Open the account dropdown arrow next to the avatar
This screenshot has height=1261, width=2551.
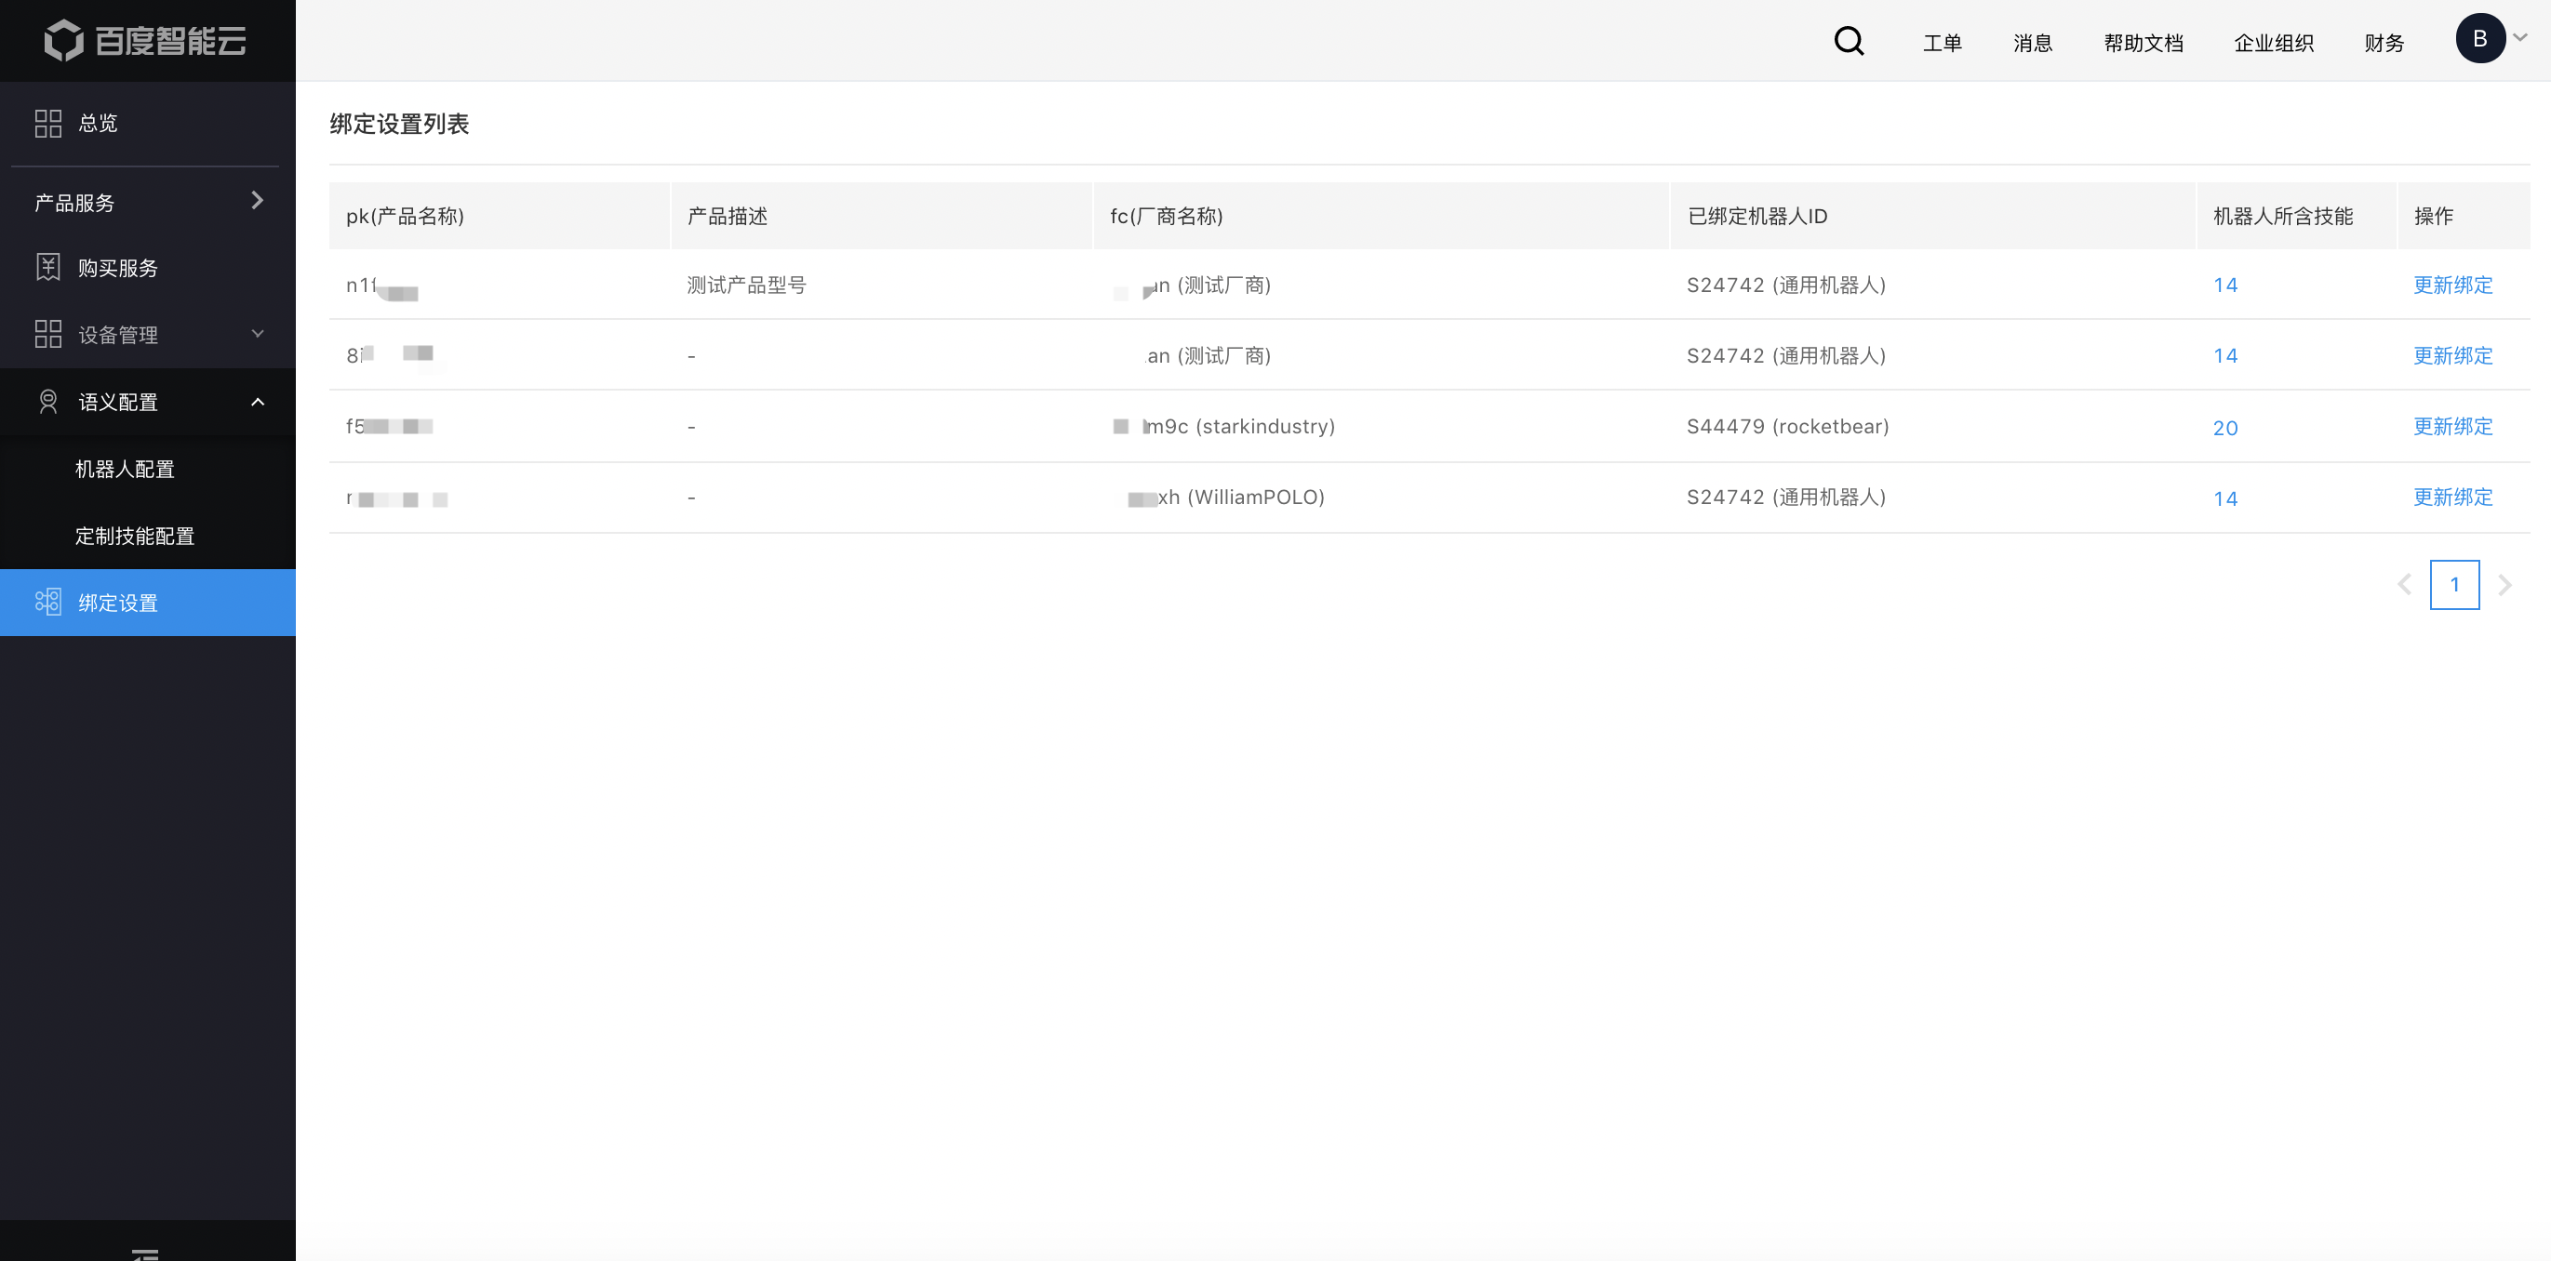[x=2520, y=37]
